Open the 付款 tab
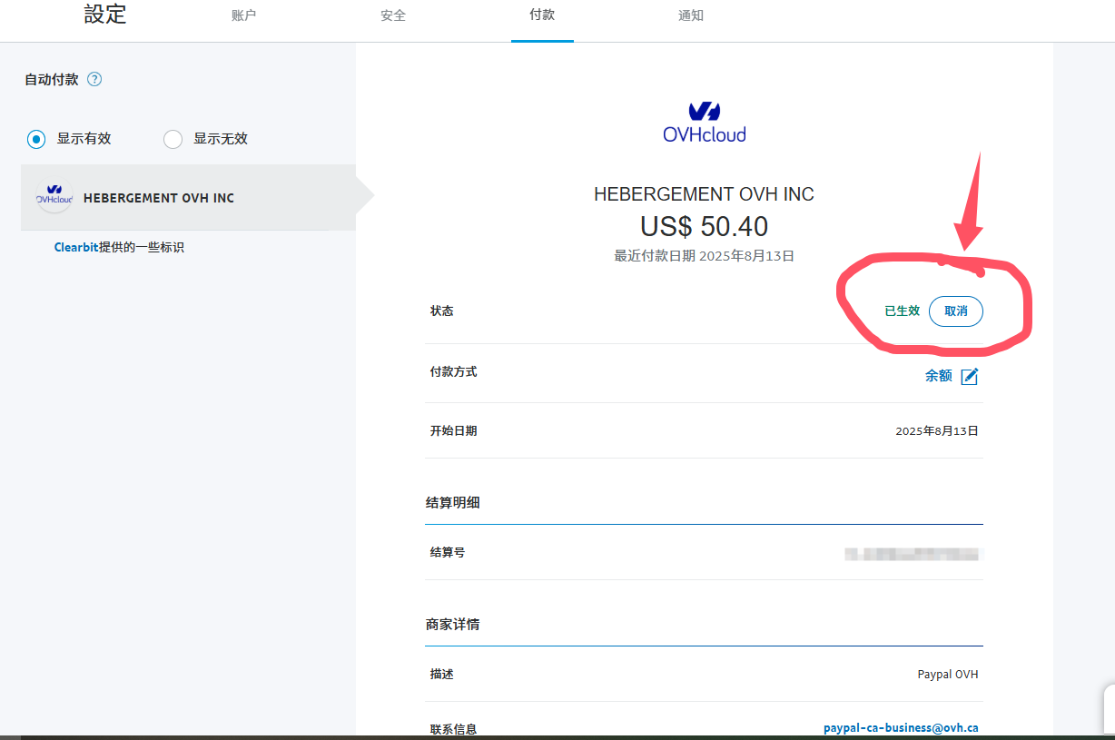The height and width of the screenshot is (740, 1115). [x=542, y=15]
